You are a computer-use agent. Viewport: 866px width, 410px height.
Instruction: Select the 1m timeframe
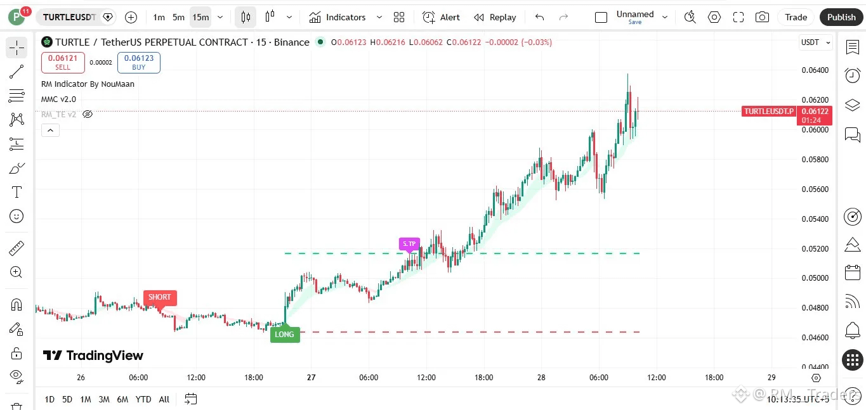[159, 17]
